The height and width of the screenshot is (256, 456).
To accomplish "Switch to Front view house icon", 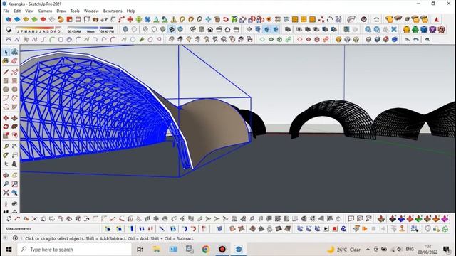I will point(210,29).
